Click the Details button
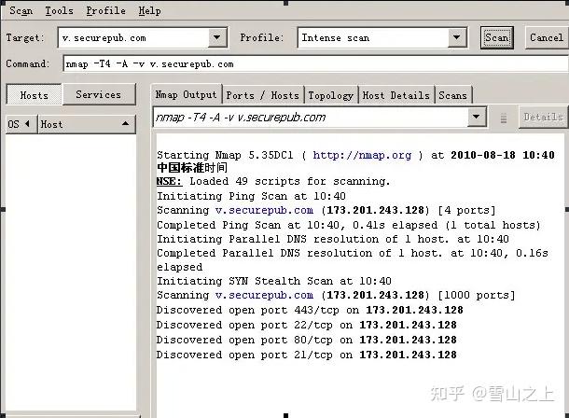The height and width of the screenshot is (418, 569). coord(543,117)
